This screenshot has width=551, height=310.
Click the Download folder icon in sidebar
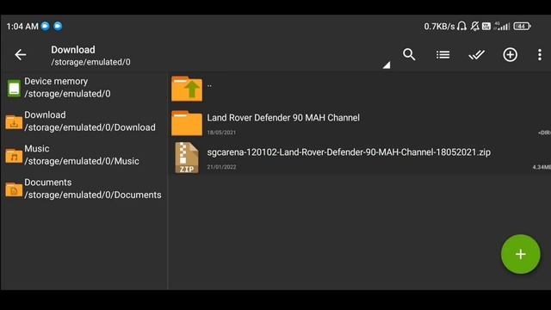(x=14, y=122)
